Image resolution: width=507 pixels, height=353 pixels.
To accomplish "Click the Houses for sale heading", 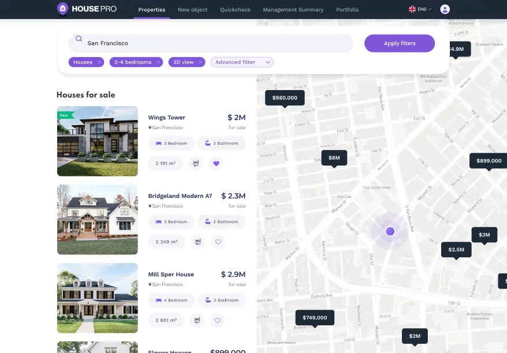I will (x=85, y=95).
